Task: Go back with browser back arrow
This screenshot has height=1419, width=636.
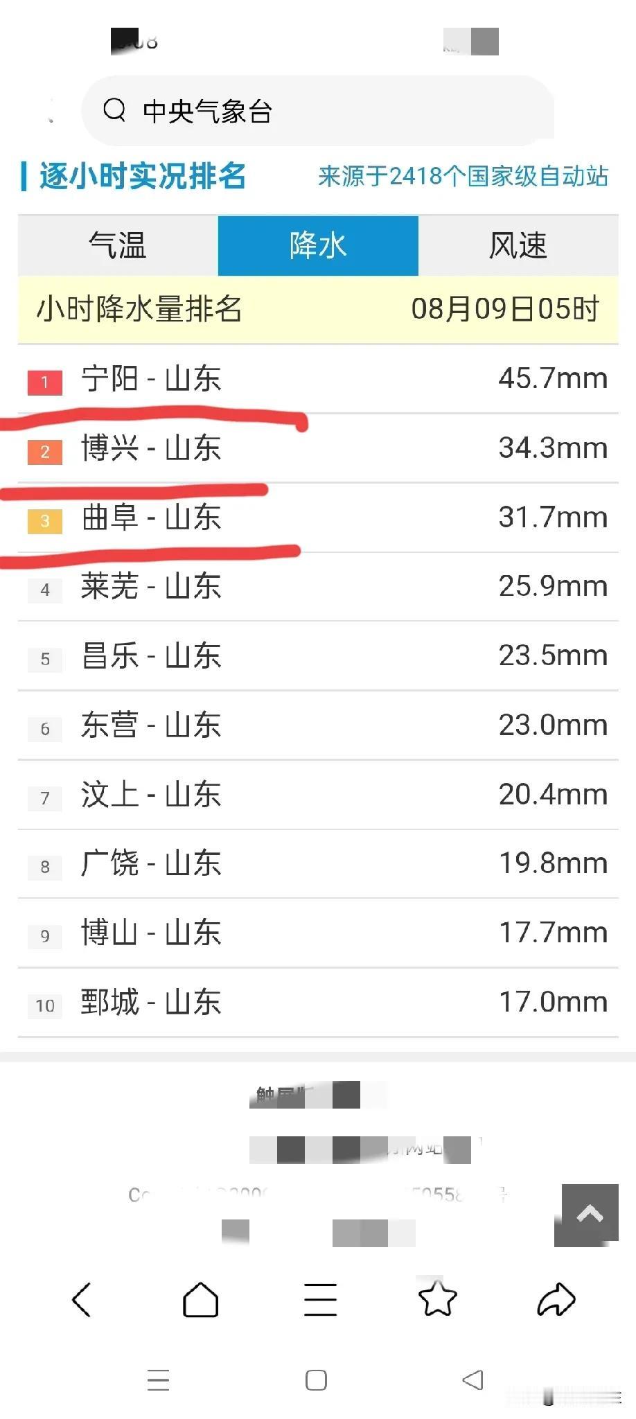Action: [82, 1299]
